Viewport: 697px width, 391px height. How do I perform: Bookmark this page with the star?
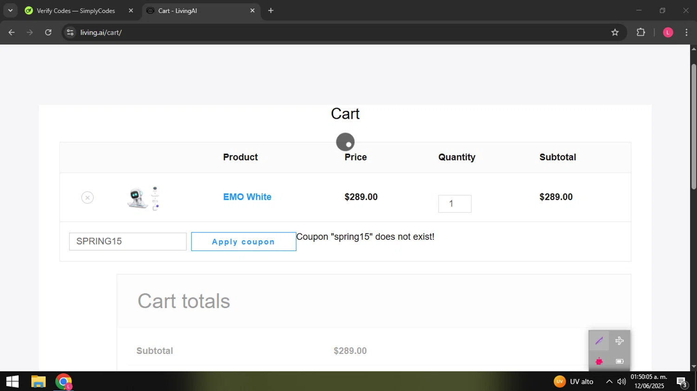coord(615,32)
